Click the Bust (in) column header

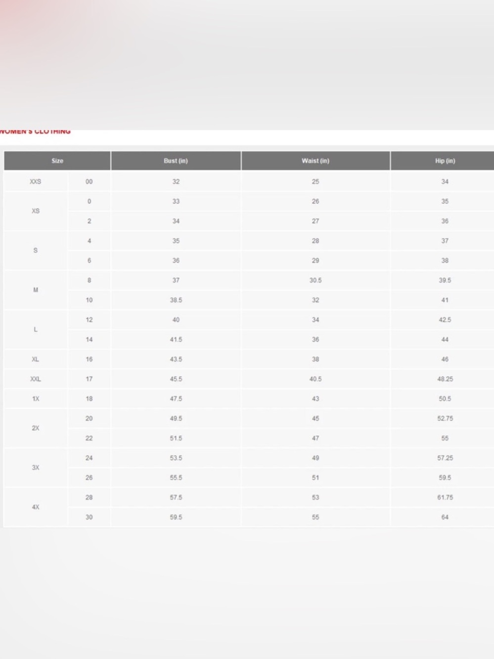coord(176,161)
